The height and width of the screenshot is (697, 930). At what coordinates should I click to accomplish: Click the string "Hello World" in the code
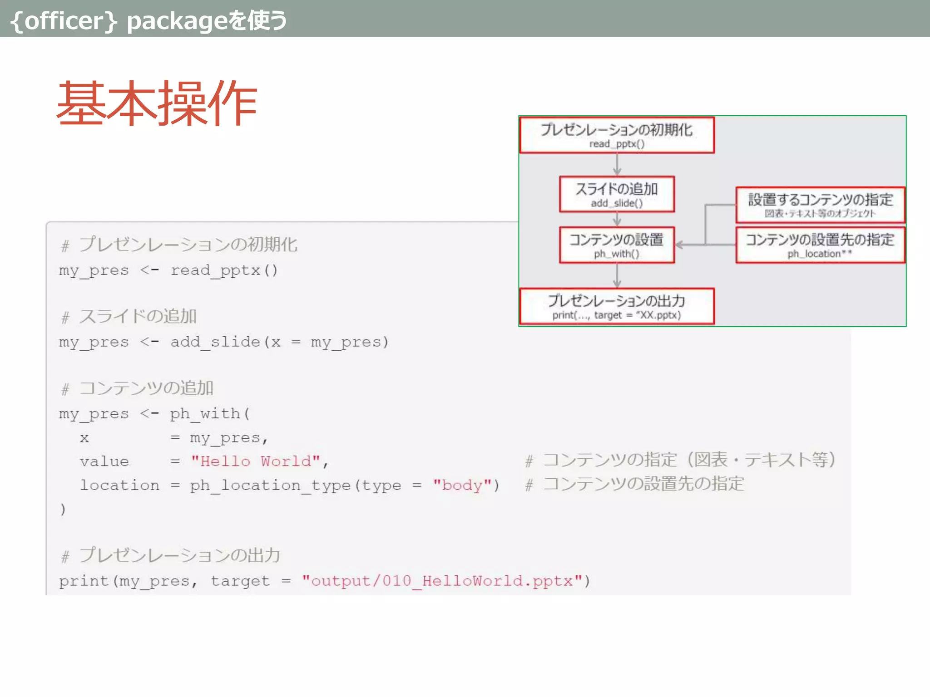click(256, 461)
